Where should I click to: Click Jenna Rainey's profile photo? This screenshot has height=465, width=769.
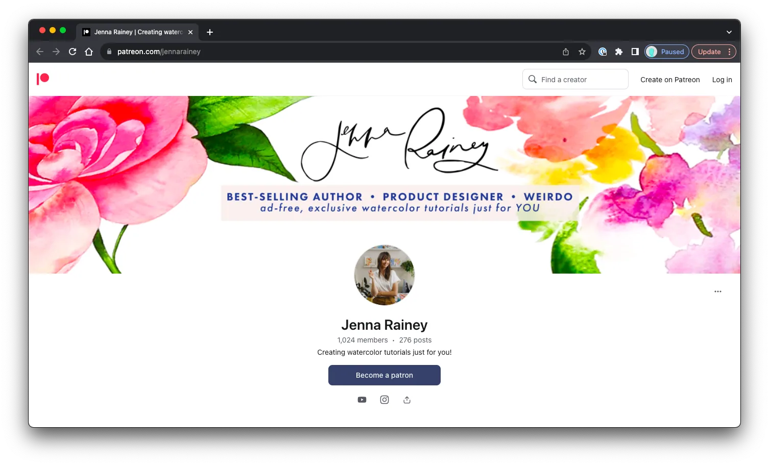(x=384, y=275)
